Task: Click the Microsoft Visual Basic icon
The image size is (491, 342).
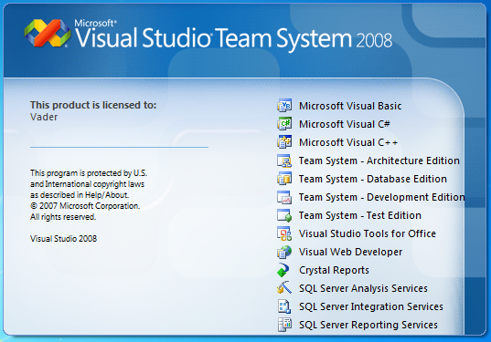Action: click(x=284, y=106)
